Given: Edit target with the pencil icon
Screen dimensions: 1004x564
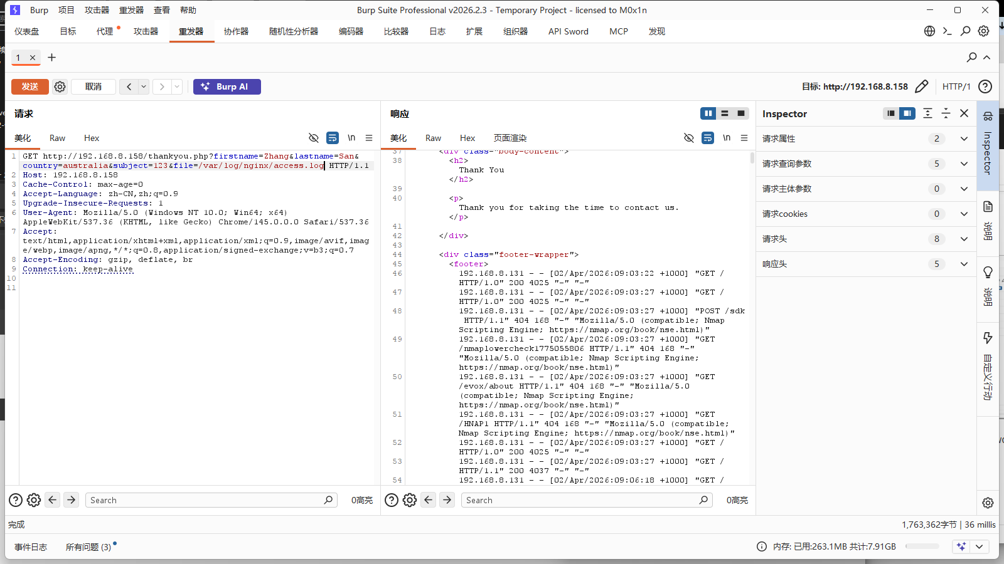Looking at the screenshot, I should [921, 86].
